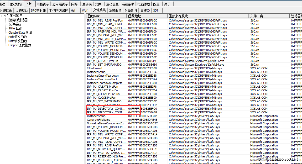Switch to the 驱动模块 tab
Screen dimensions: 302x164
16,4
